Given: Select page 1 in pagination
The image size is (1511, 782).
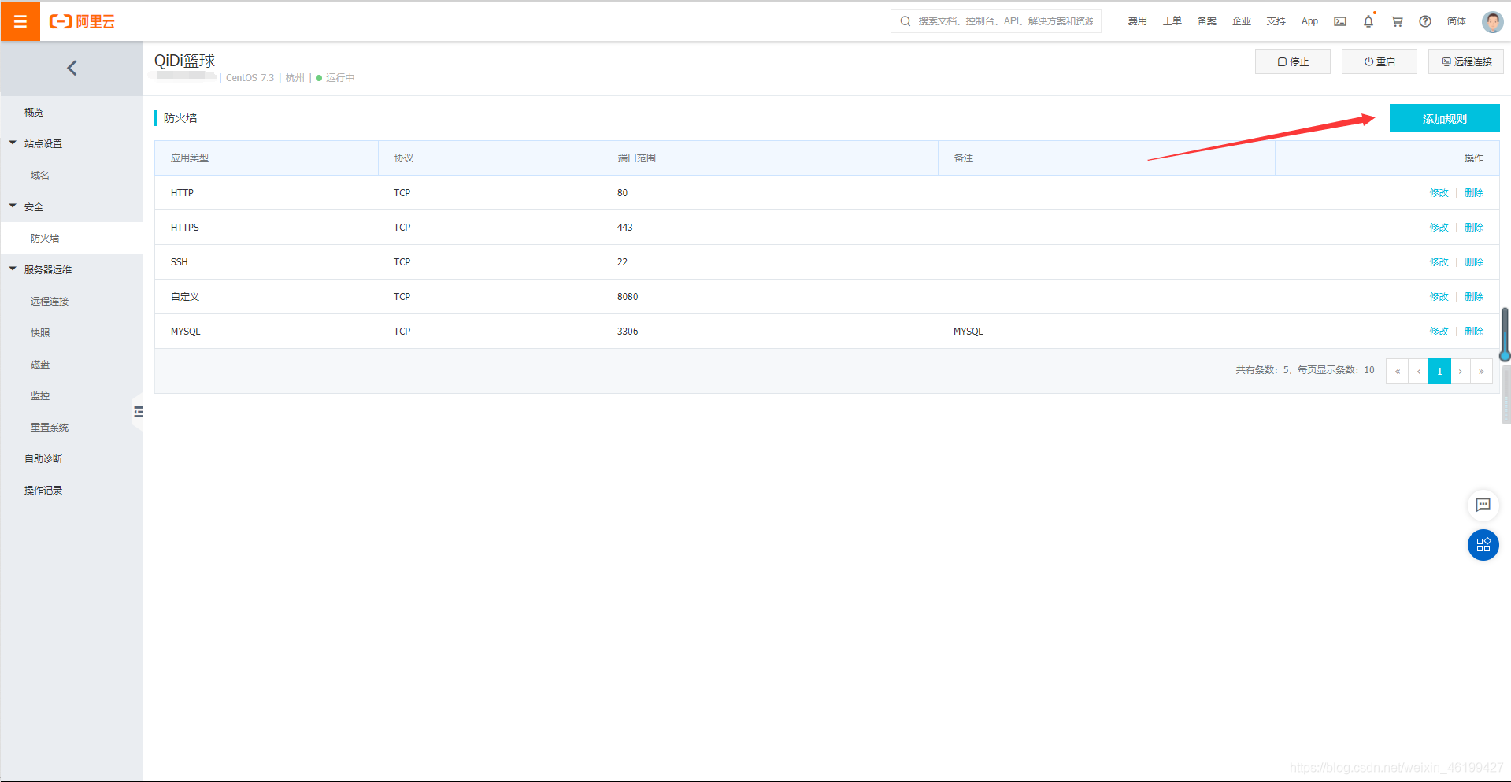Looking at the screenshot, I should click(1439, 371).
